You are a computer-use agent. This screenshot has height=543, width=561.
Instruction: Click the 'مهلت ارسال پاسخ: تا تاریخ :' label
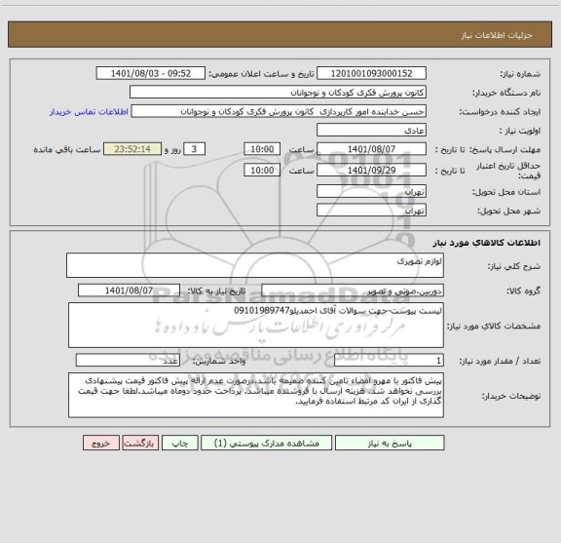pyautogui.click(x=488, y=150)
